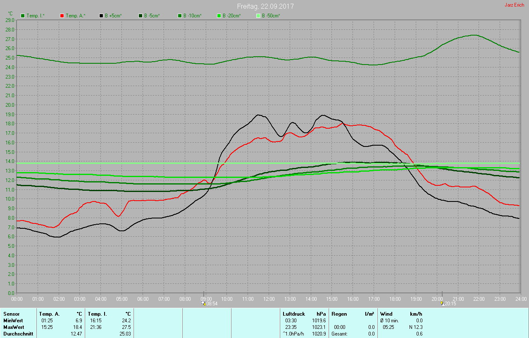Select the MinWert row label
Screen dimensions: 529x338
(x=13, y=321)
